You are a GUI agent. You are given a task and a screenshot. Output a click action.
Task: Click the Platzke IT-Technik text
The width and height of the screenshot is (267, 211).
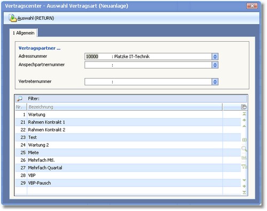tap(132, 57)
